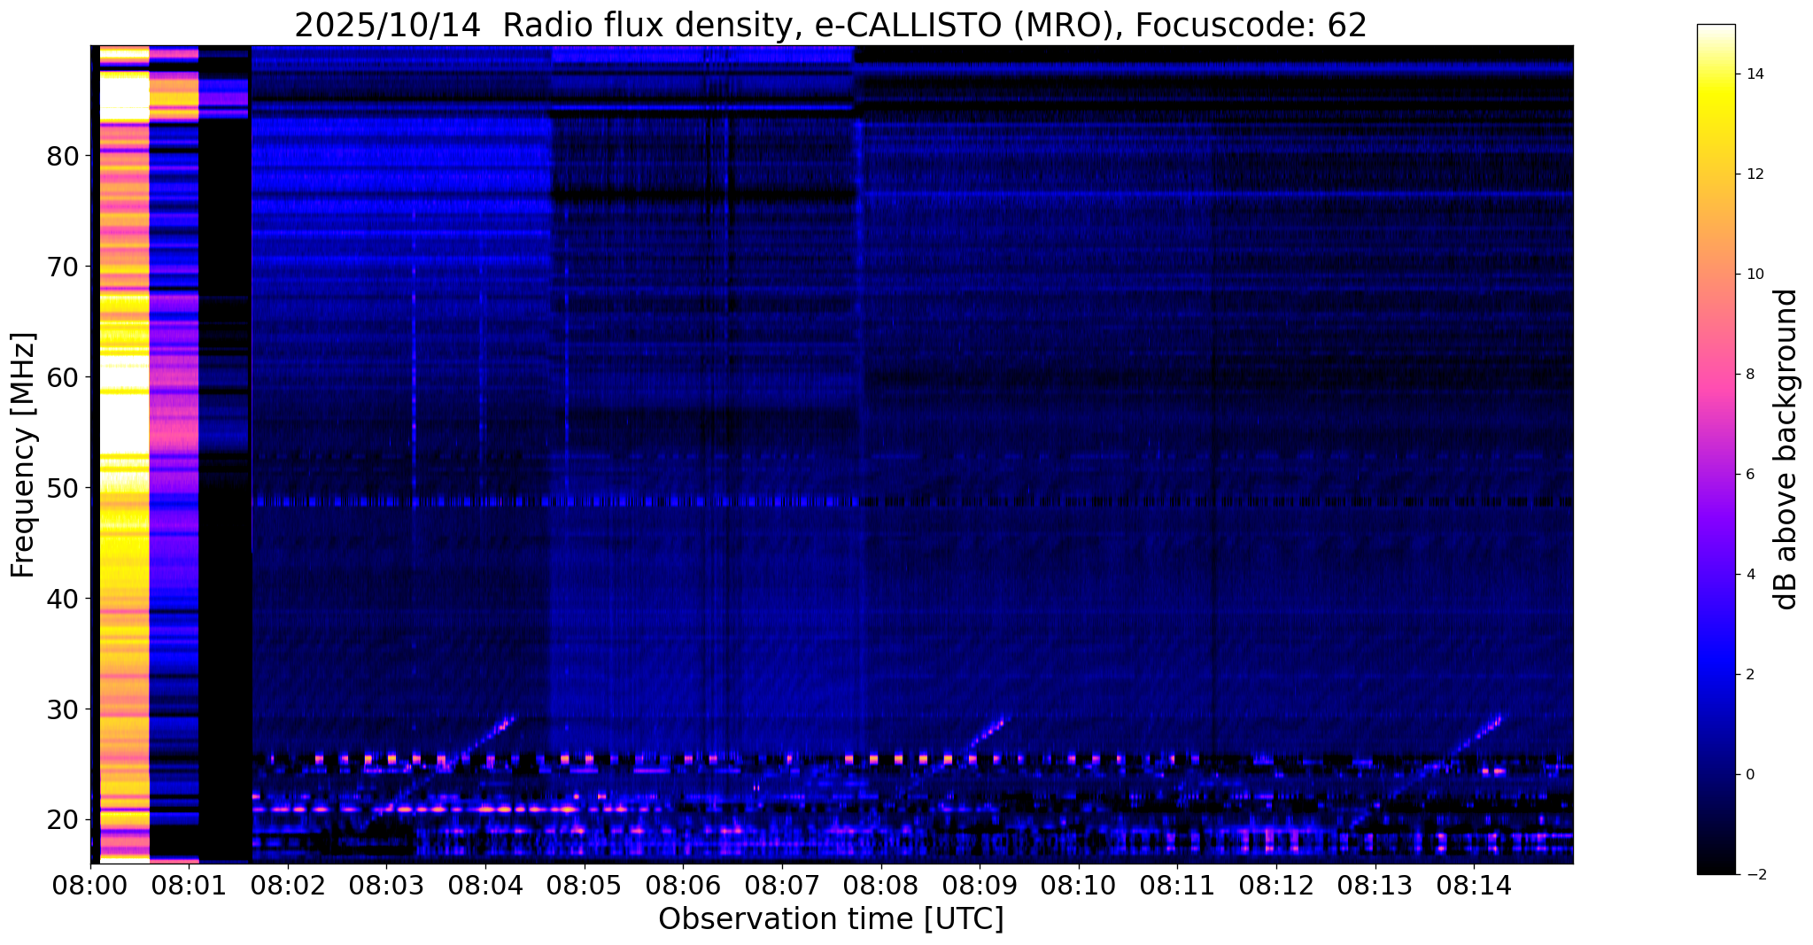Click the bright yellow burst near 08:00

click(x=124, y=453)
